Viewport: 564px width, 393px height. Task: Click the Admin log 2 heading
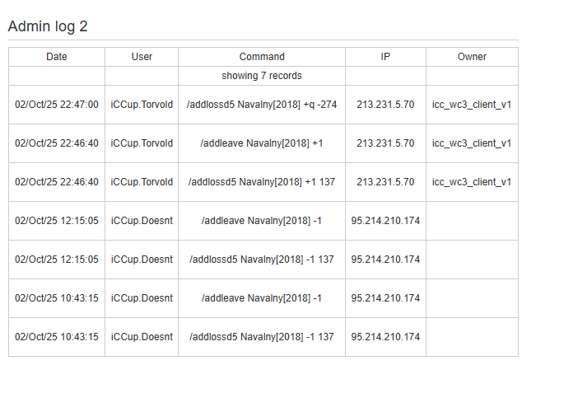48,26
